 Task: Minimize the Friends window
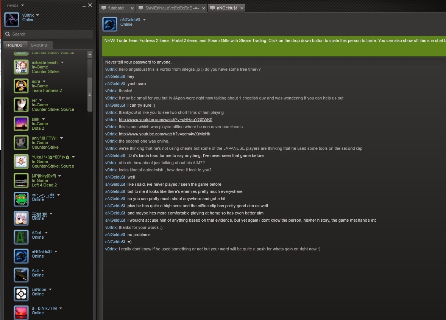tap(84, 6)
